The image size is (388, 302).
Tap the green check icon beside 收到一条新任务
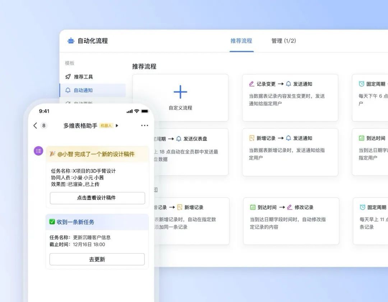(x=52, y=222)
